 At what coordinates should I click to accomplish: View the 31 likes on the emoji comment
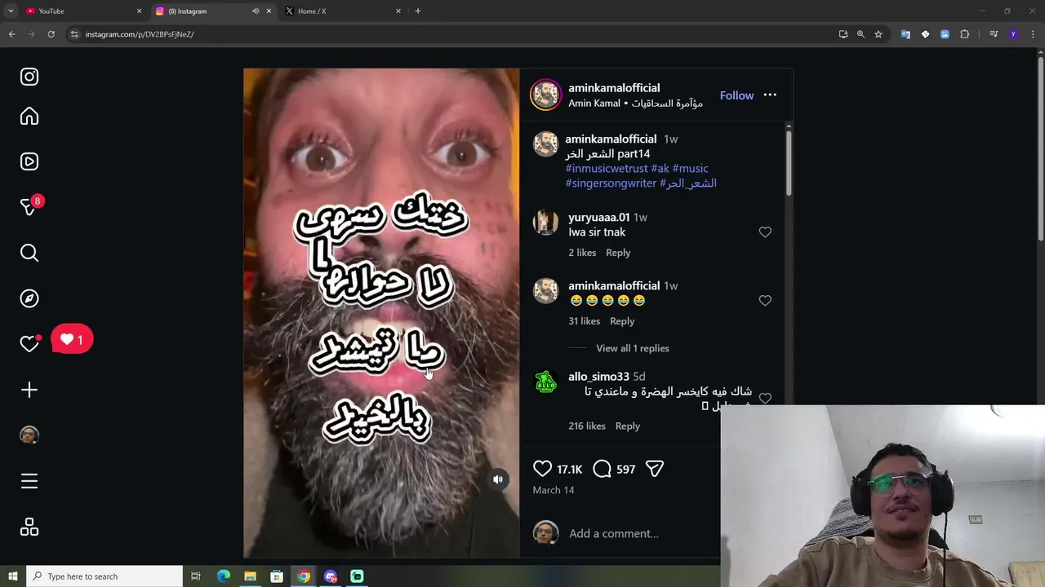tap(584, 321)
